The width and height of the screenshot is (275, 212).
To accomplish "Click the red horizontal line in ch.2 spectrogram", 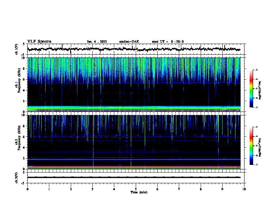I will coord(134,166).
